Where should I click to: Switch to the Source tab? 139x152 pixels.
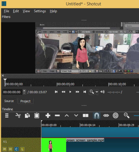[x=9, y=101]
